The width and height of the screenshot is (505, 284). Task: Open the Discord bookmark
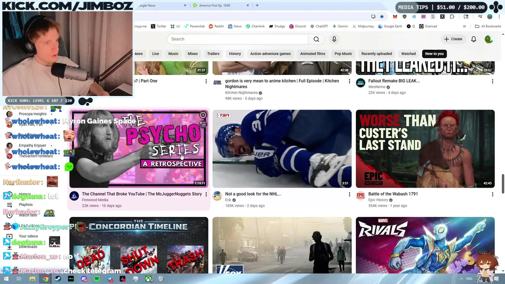297,26
